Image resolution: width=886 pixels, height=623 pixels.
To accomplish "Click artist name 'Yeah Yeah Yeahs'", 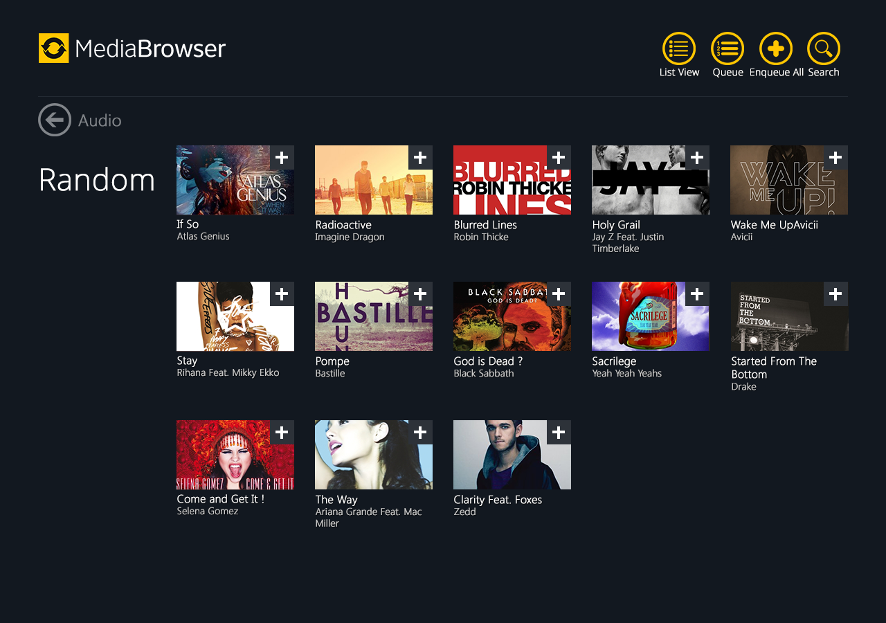I will 626,373.
